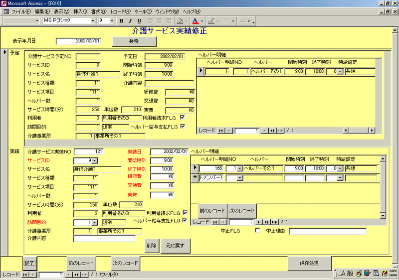The height and width of the screenshot is (280, 399).
Task: Click the 中止理由 text field
Action: coord(328,231)
